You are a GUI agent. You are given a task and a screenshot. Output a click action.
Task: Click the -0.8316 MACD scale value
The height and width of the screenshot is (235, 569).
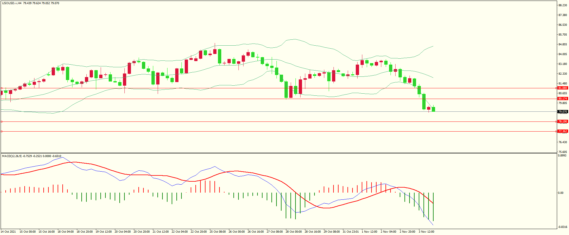pyautogui.click(x=562, y=227)
